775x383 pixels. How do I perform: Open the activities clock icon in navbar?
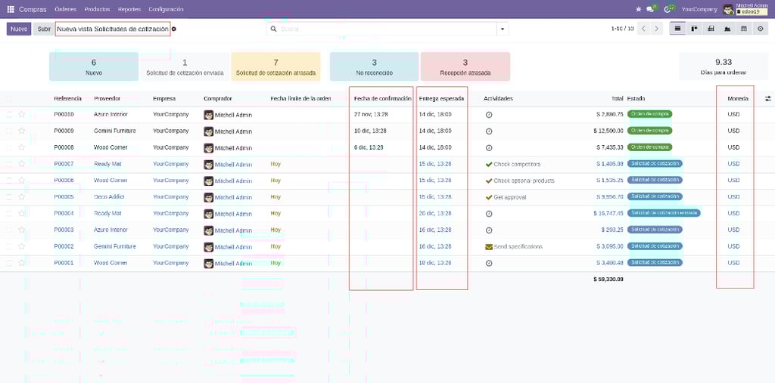point(668,9)
